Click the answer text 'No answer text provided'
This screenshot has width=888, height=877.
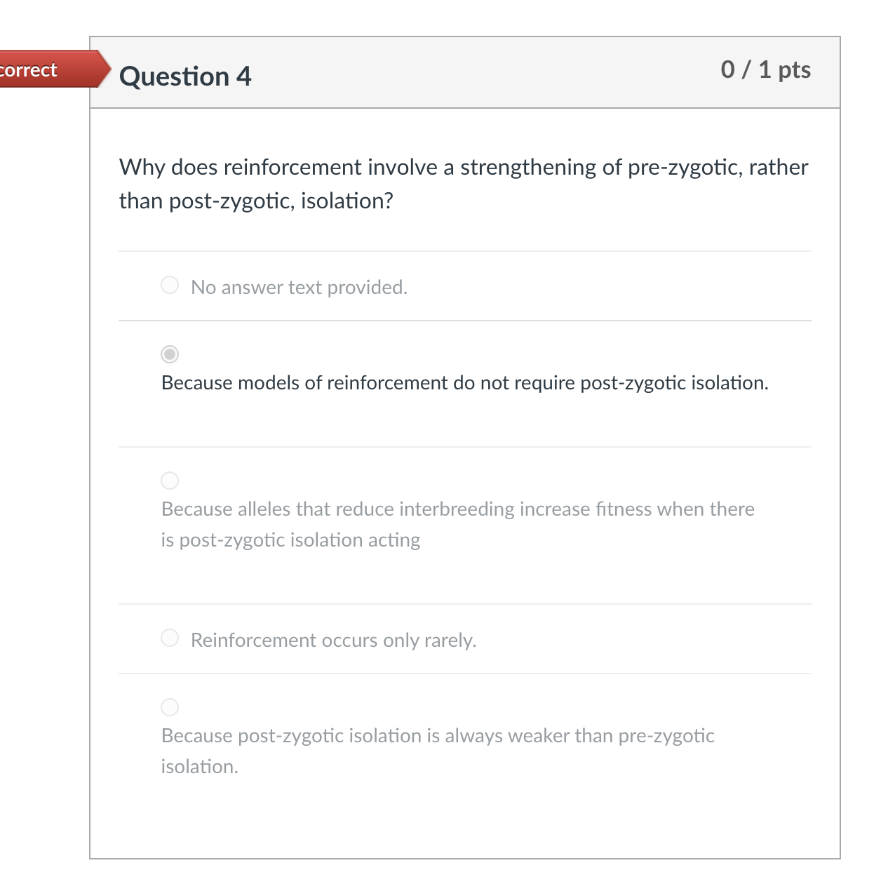tap(300, 287)
